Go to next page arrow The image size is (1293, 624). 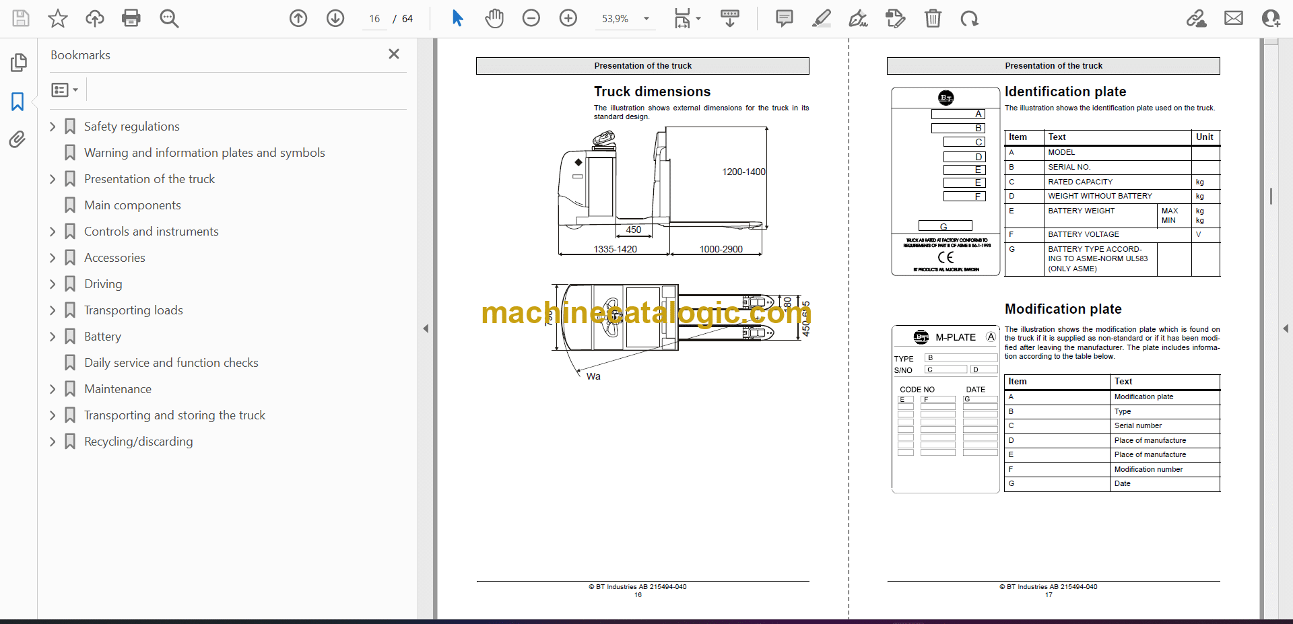(335, 18)
